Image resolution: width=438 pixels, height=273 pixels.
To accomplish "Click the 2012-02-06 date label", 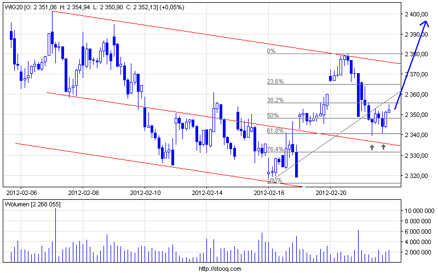I will tap(21, 193).
